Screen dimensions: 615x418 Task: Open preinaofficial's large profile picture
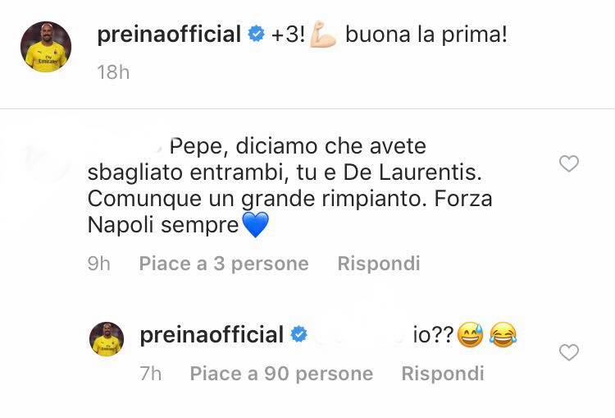pos(46,46)
